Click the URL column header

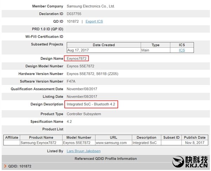[x=114, y=138]
